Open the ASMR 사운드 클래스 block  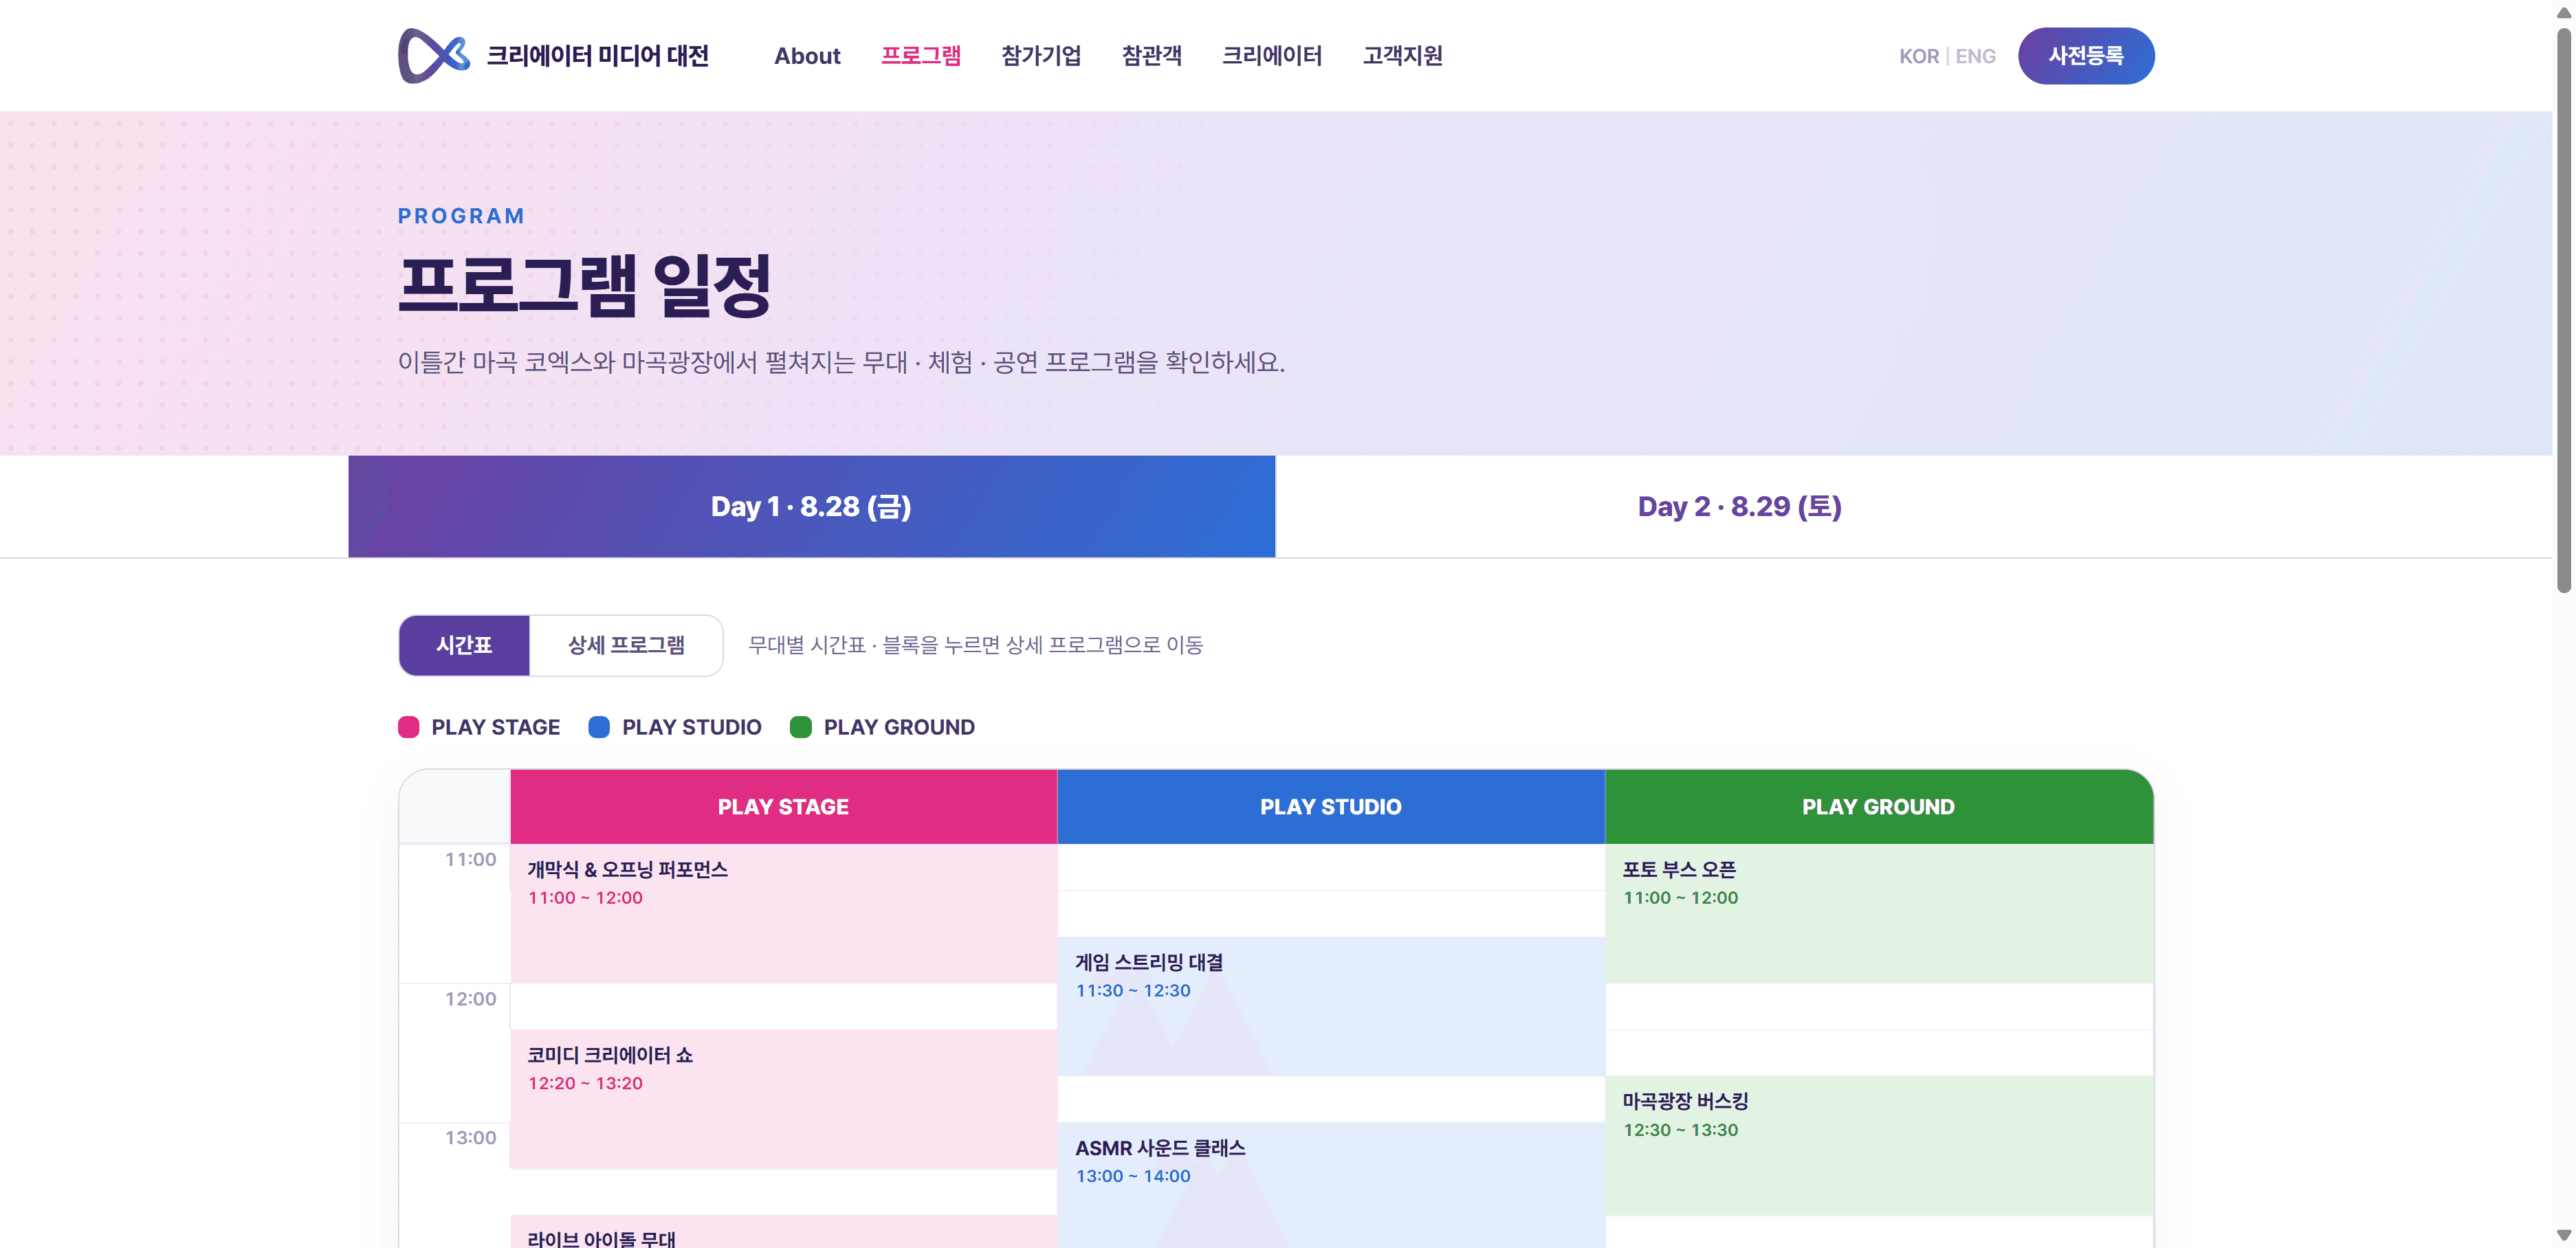1331,1185
